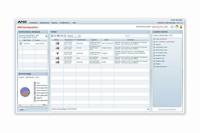The width and height of the screenshot is (200, 133).
Task: Collapse the Source Usage panel
Action: click(46, 74)
